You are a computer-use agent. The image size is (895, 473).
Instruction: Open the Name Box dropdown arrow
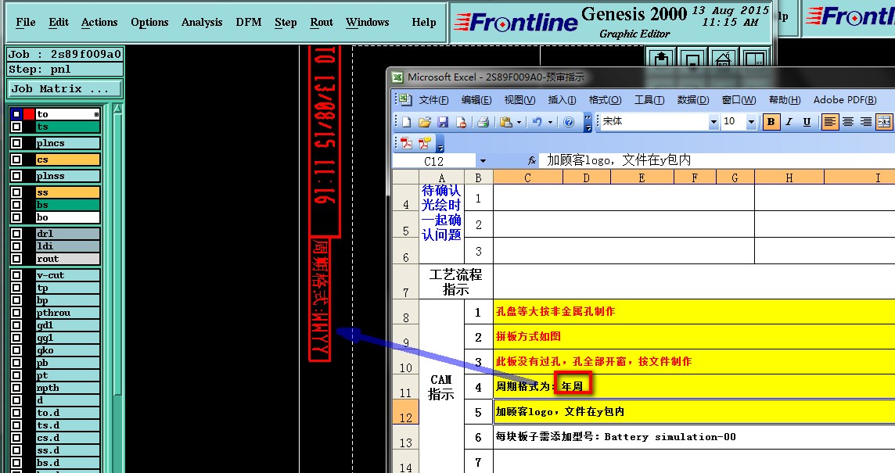483,161
